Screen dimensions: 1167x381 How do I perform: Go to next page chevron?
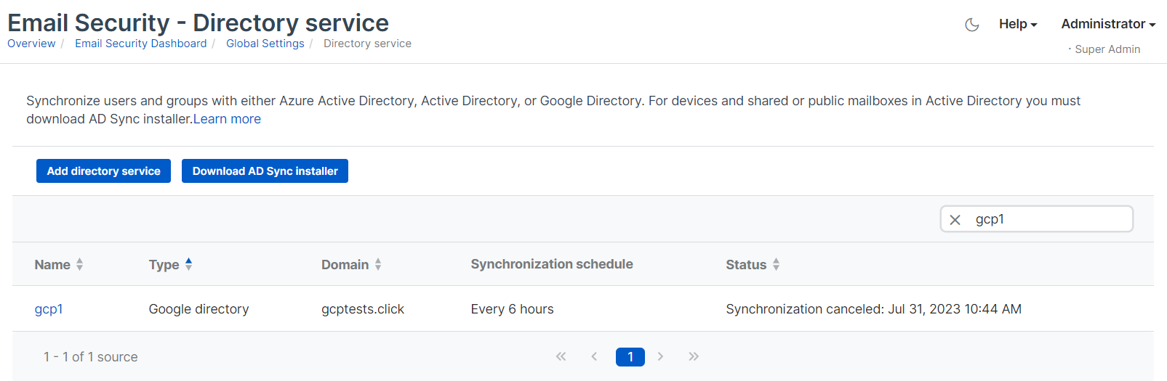coord(660,356)
